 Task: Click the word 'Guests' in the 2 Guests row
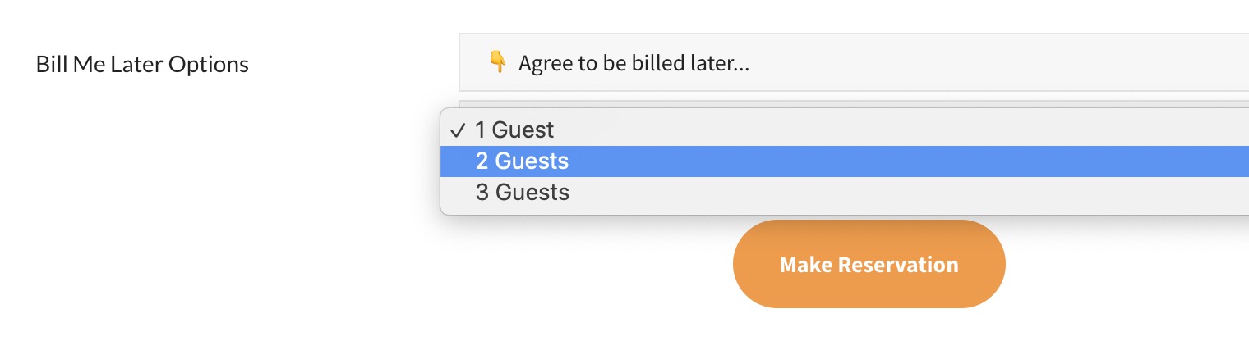pyautogui.click(x=532, y=161)
